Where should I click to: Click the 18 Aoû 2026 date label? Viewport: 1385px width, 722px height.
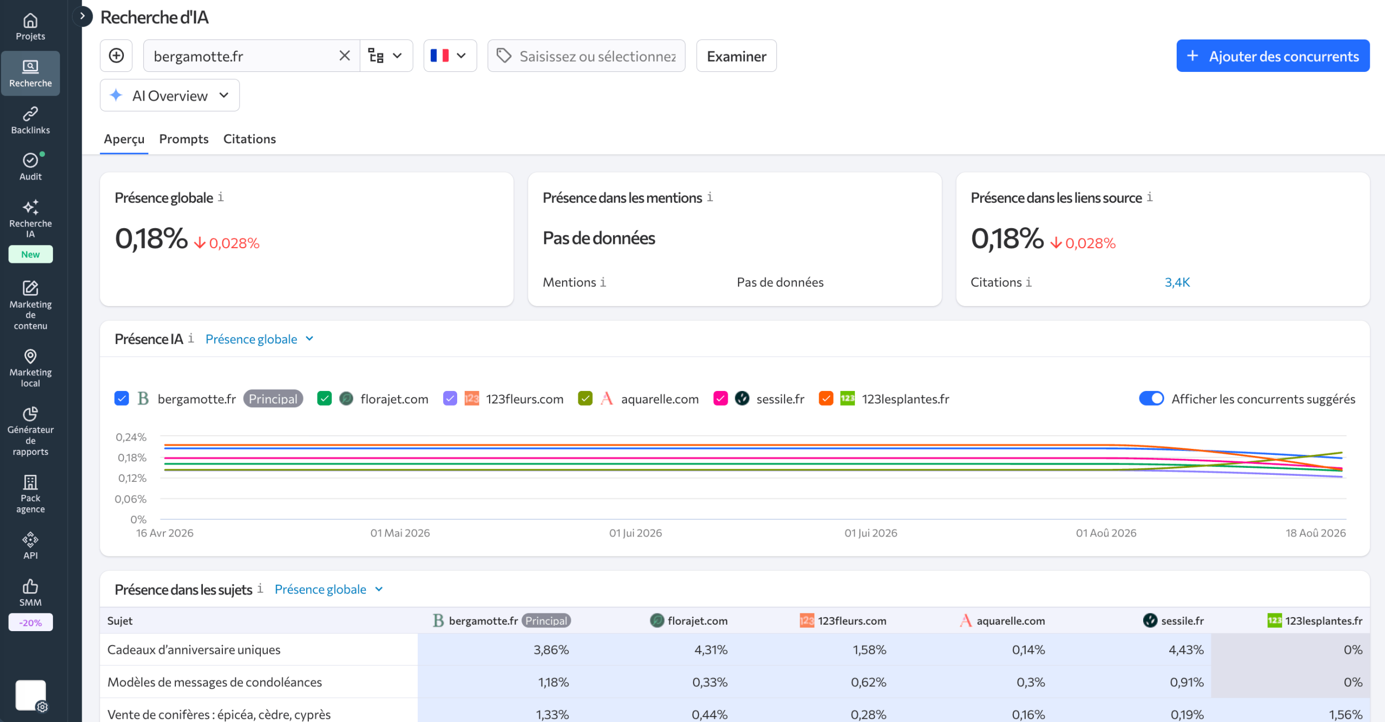coord(1315,533)
